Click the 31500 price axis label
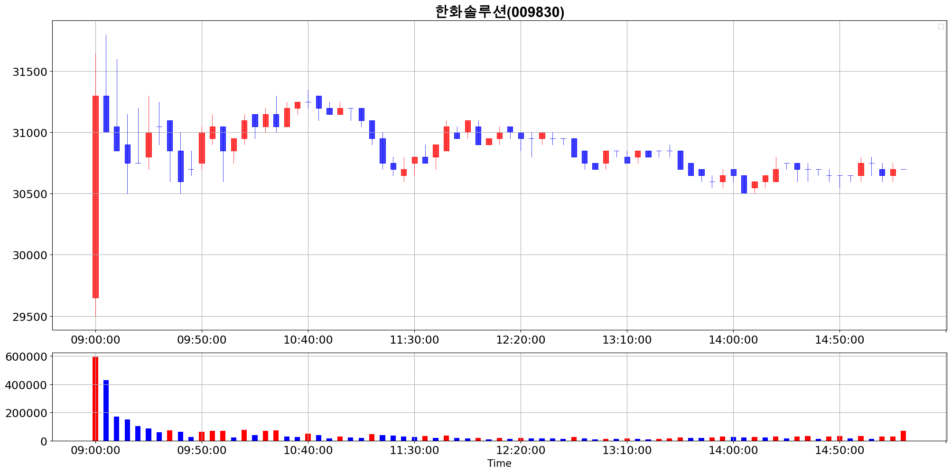This screenshot has width=951, height=473. pos(30,72)
